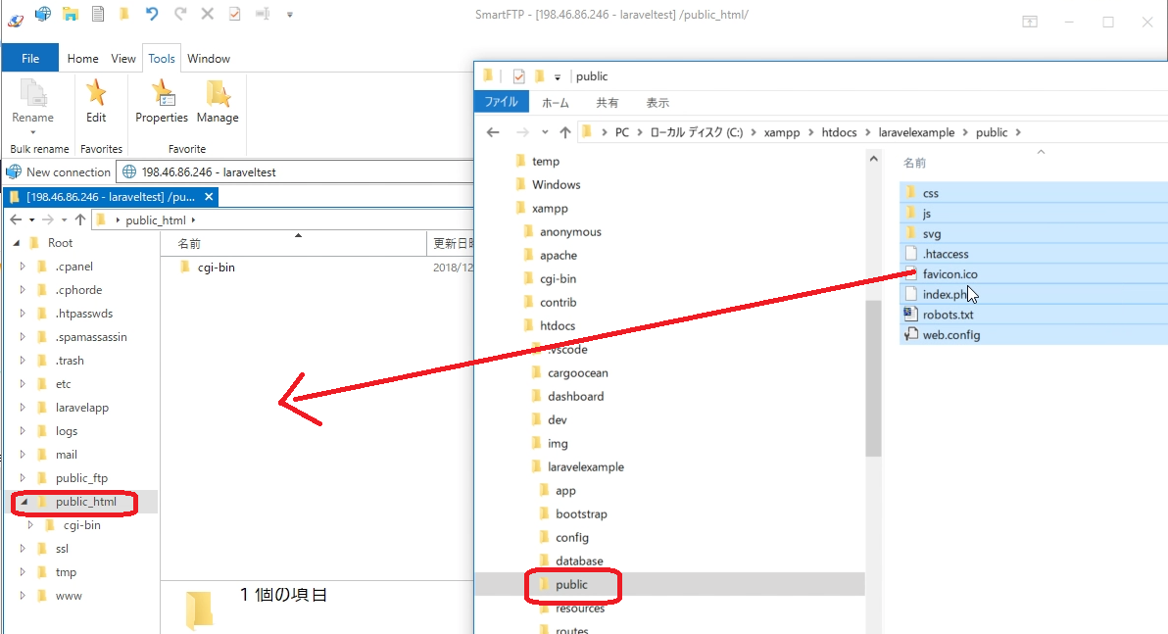Open the 表示 tab in Explorer
The width and height of the screenshot is (1168, 634).
[x=657, y=103]
